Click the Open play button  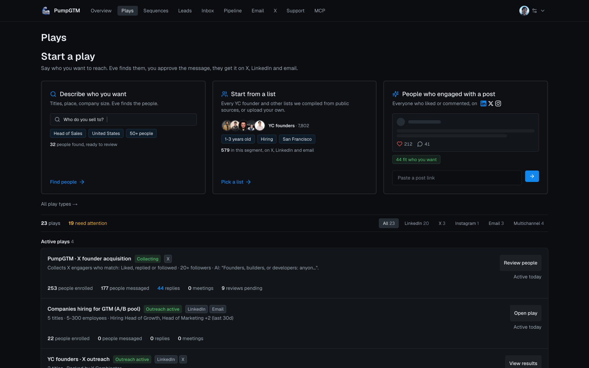click(x=526, y=313)
